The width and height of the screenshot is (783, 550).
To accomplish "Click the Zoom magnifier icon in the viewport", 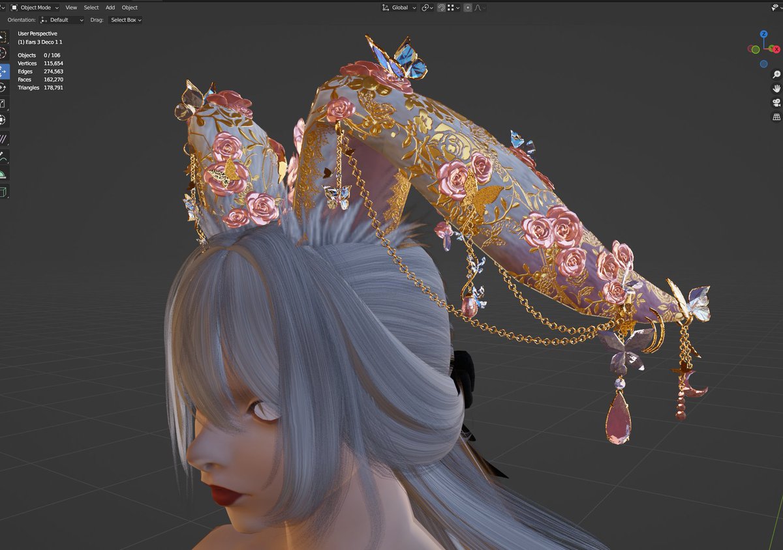I will point(776,74).
